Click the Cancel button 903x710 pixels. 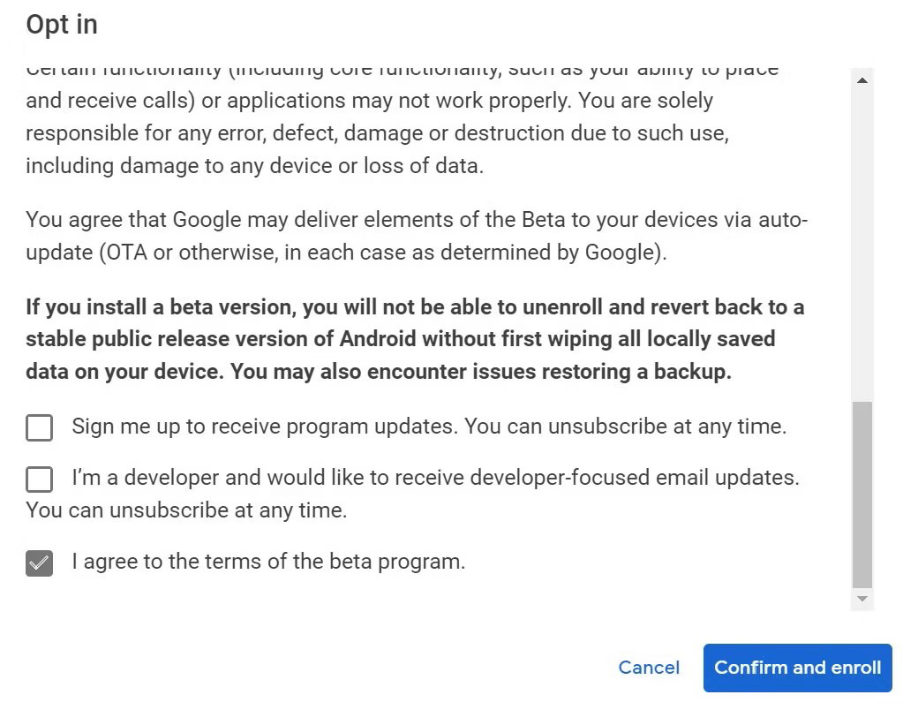tap(649, 668)
